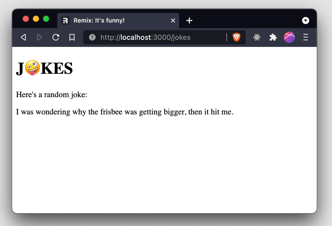Image resolution: width=332 pixels, height=226 pixels.
Task: Open the browser hamburger menu
Action: (x=305, y=37)
